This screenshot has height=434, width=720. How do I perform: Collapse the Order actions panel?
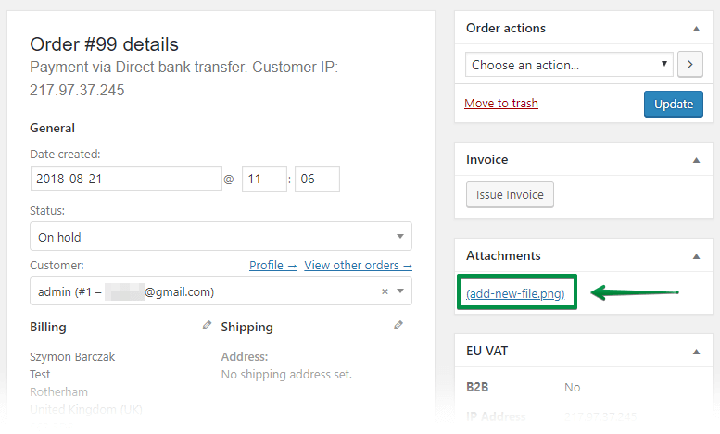click(x=696, y=29)
